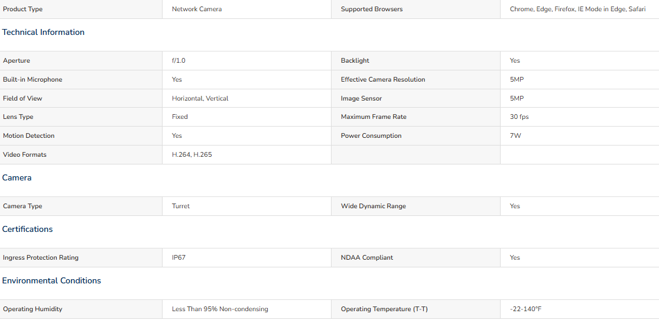Image resolution: width=659 pixels, height=323 pixels.
Task: Select the Product Type label cell
Action: 81,9
